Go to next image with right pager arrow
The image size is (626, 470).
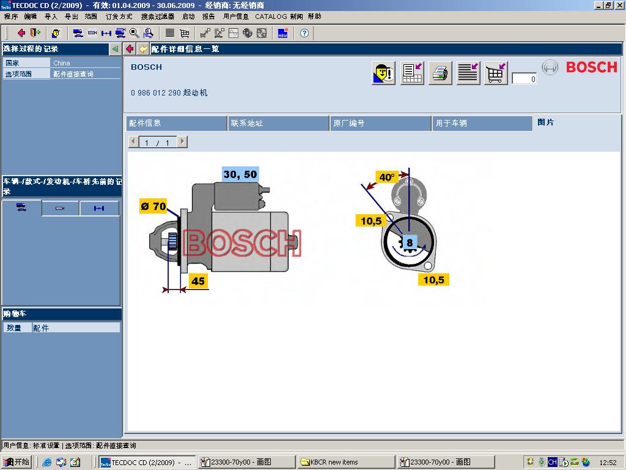[182, 142]
